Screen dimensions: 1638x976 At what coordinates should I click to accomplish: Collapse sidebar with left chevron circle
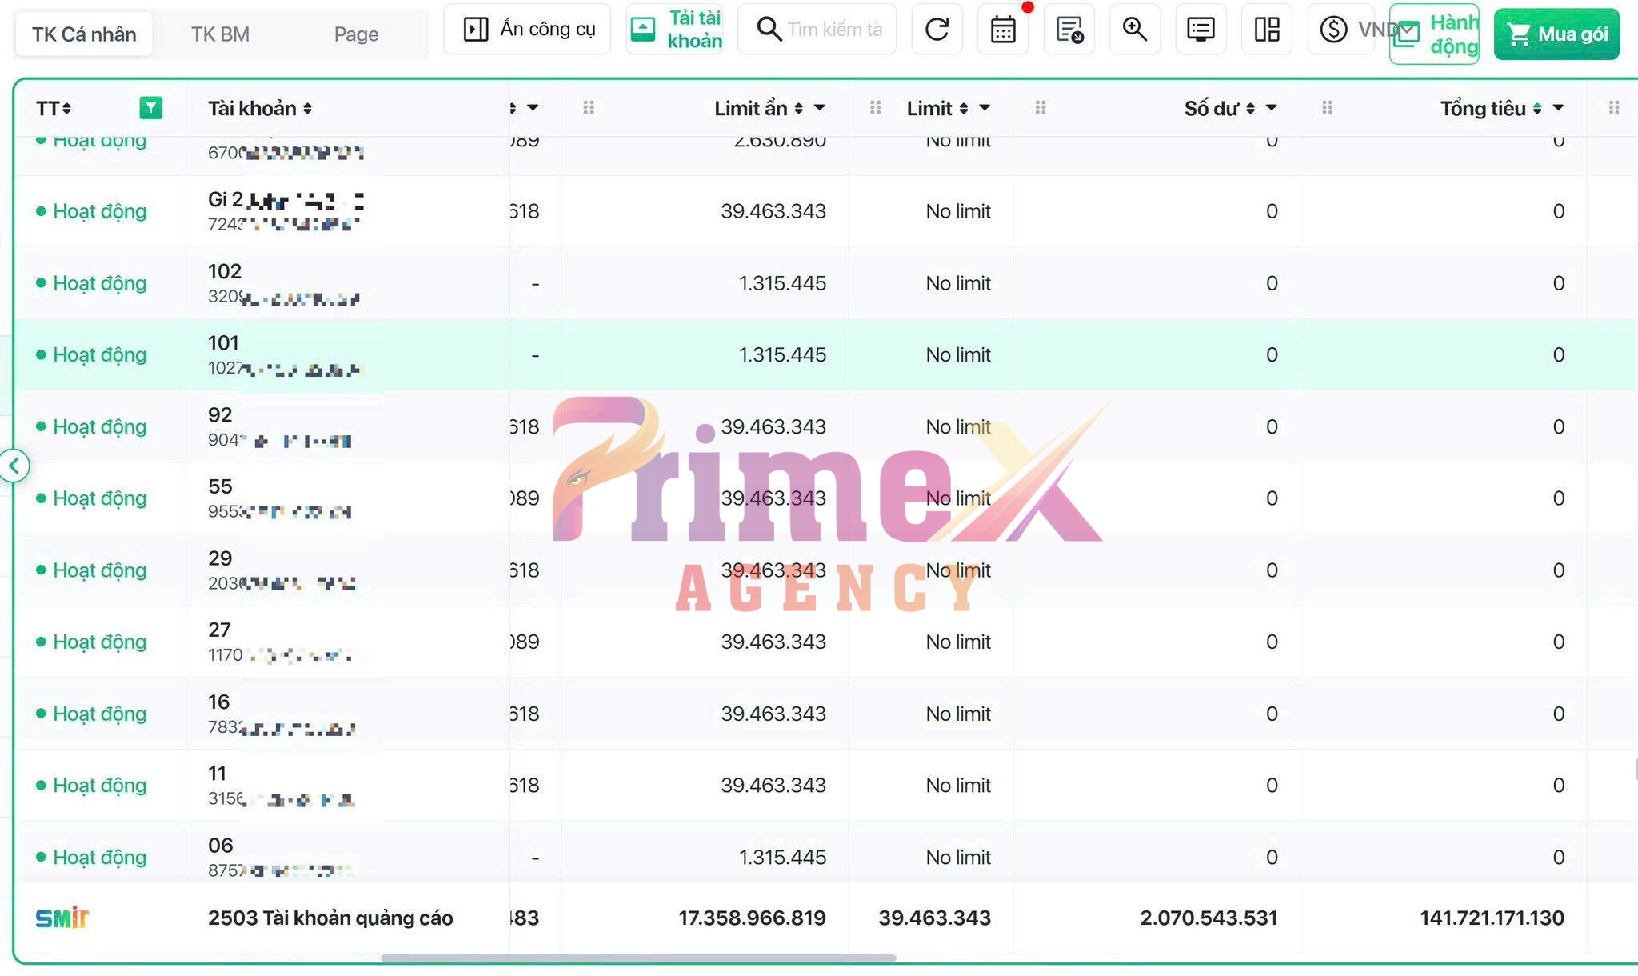point(14,466)
